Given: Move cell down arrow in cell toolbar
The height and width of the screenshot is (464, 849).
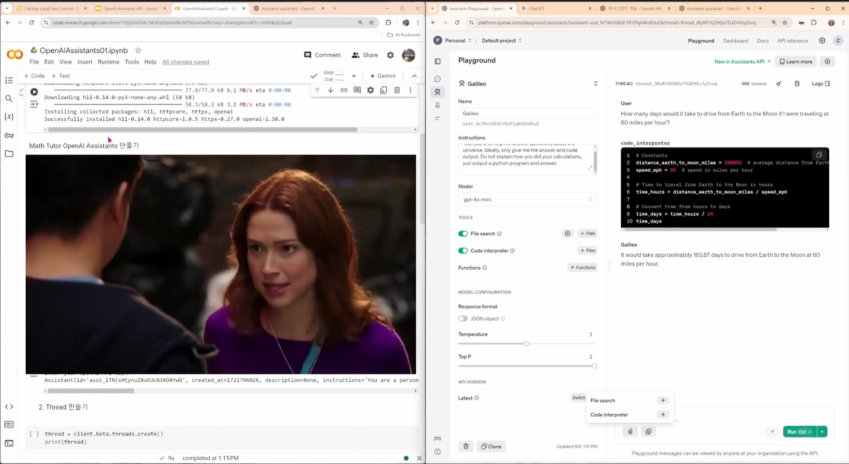Looking at the screenshot, I should (330, 90).
